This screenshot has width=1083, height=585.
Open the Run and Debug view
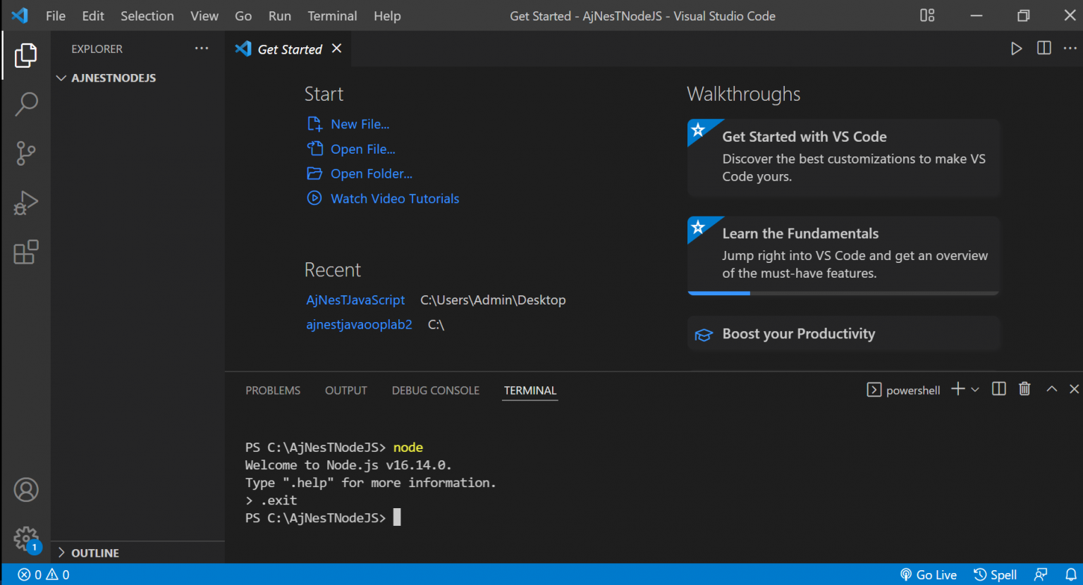click(x=26, y=203)
